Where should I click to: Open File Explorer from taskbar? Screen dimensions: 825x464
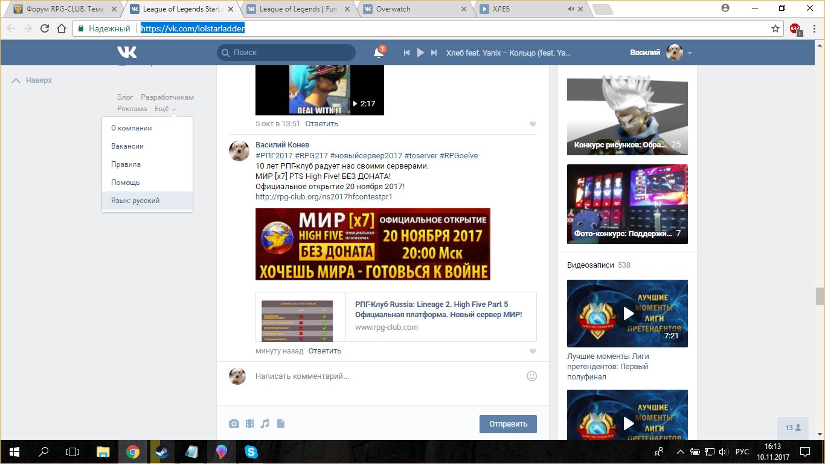[103, 451]
